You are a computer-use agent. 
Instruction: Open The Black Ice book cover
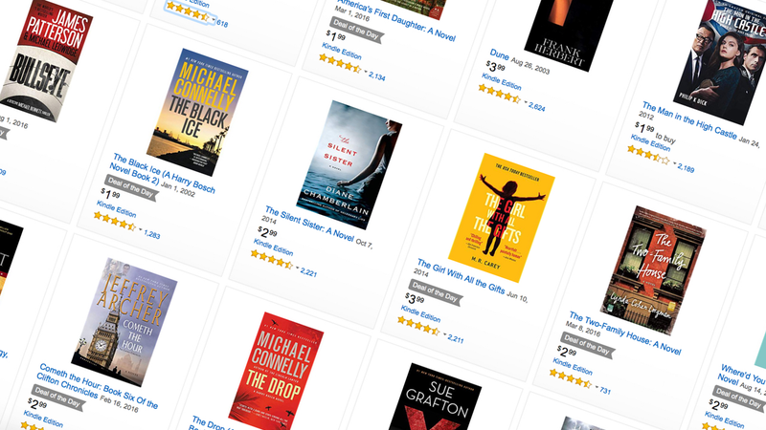click(197, 112)
